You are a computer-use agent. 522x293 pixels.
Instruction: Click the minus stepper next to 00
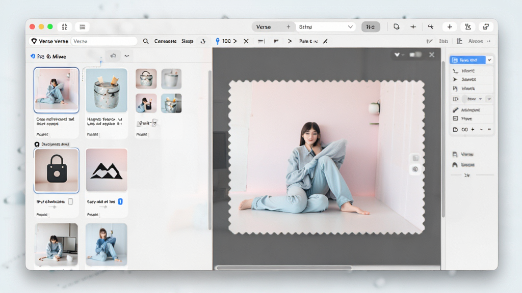(489, 130)
